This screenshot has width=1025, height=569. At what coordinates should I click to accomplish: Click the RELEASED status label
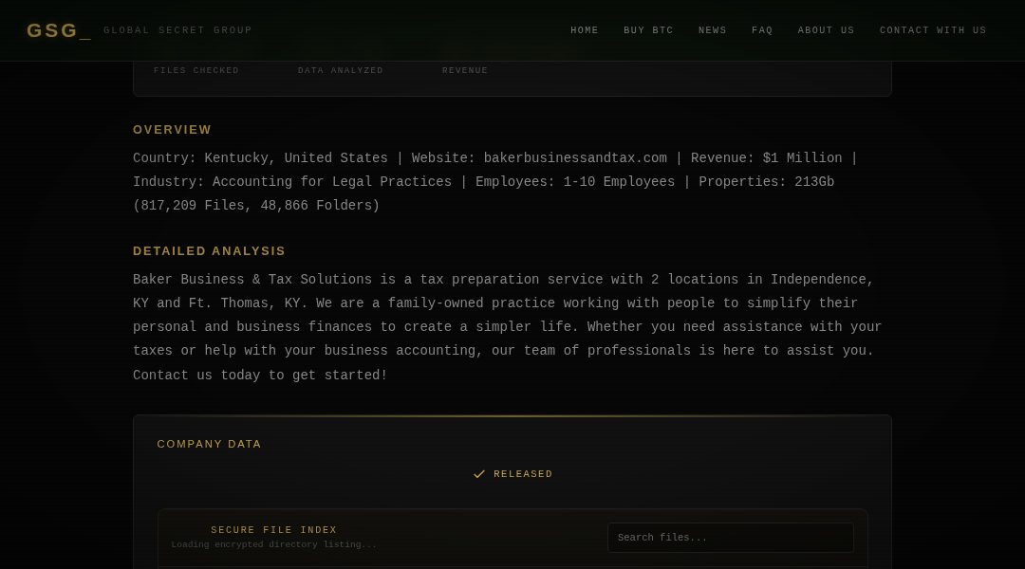tap(523, 474)
